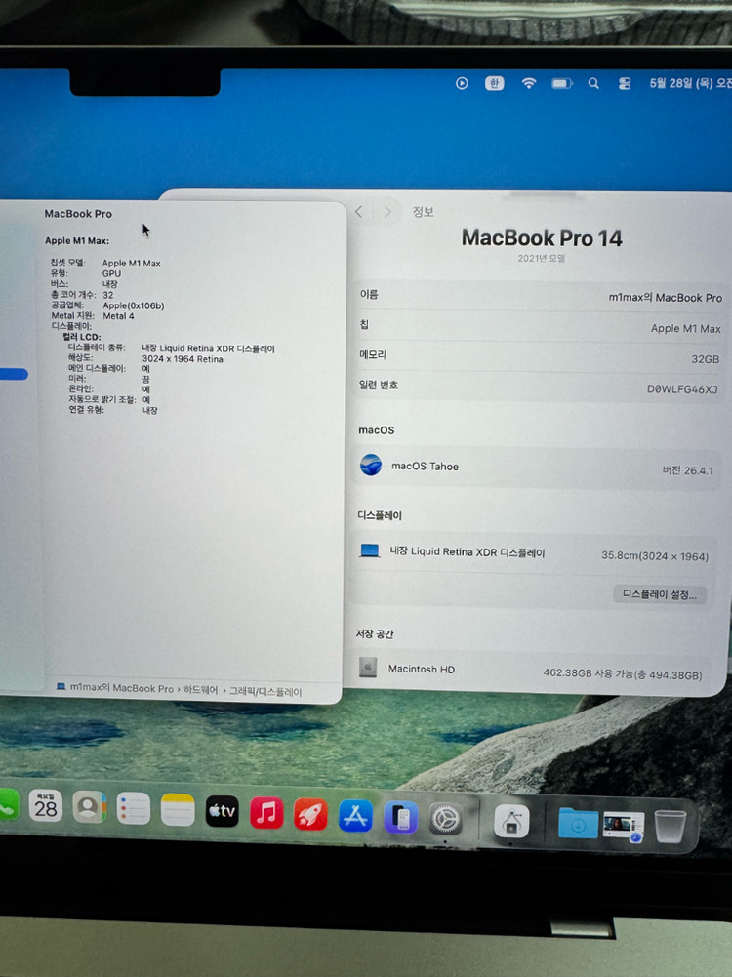Open the Phone app in Dock
This screenshot has height=977, width=732.
8,804
